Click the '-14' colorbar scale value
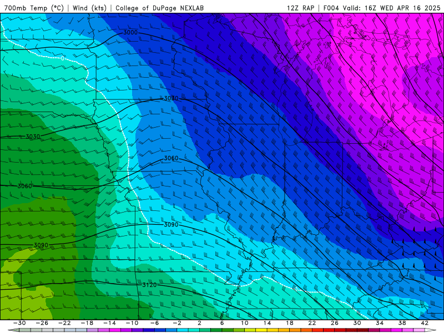This screenshot has height=333, width=444. tap(109, 323)
